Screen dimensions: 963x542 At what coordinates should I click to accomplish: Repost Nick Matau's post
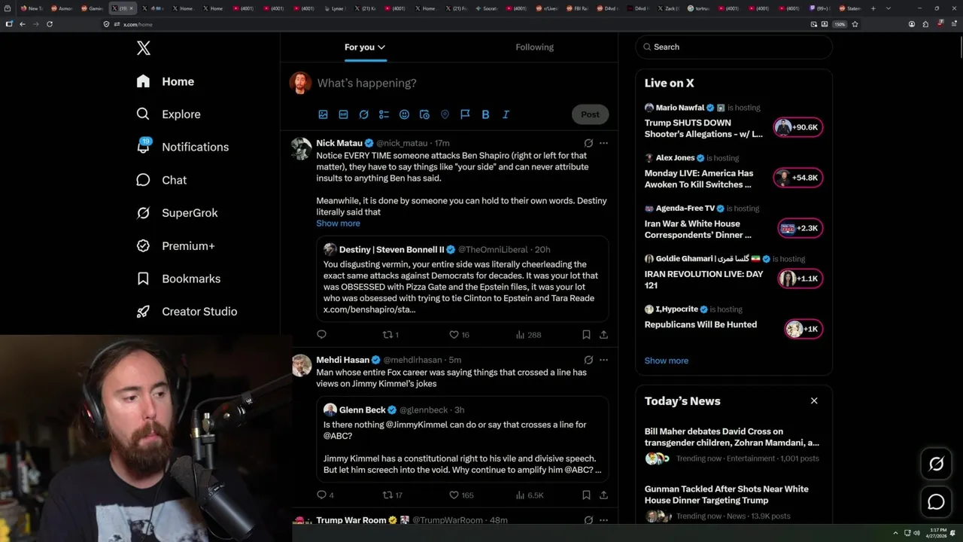pos(390,334)
